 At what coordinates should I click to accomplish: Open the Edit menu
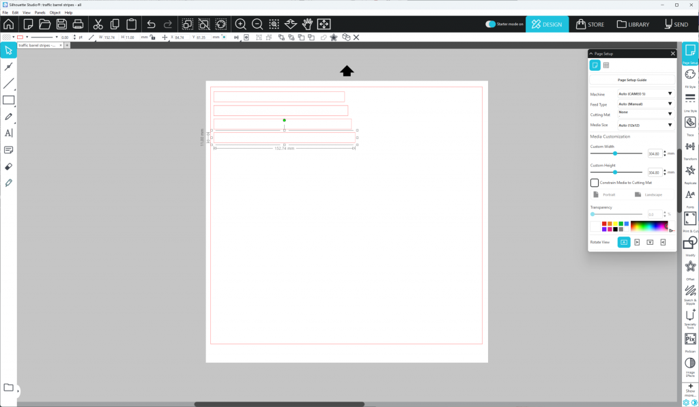15,12
